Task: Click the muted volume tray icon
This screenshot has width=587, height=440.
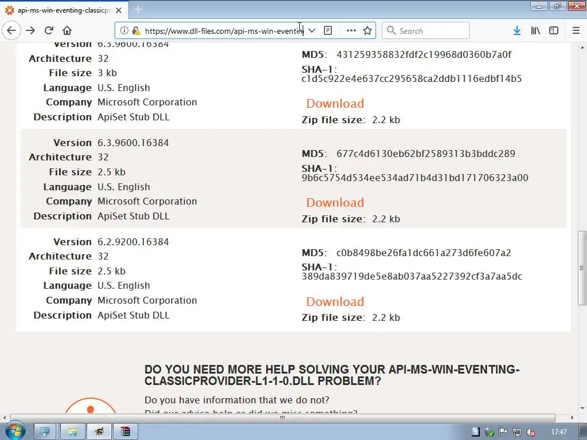Action: click(530, 432)
